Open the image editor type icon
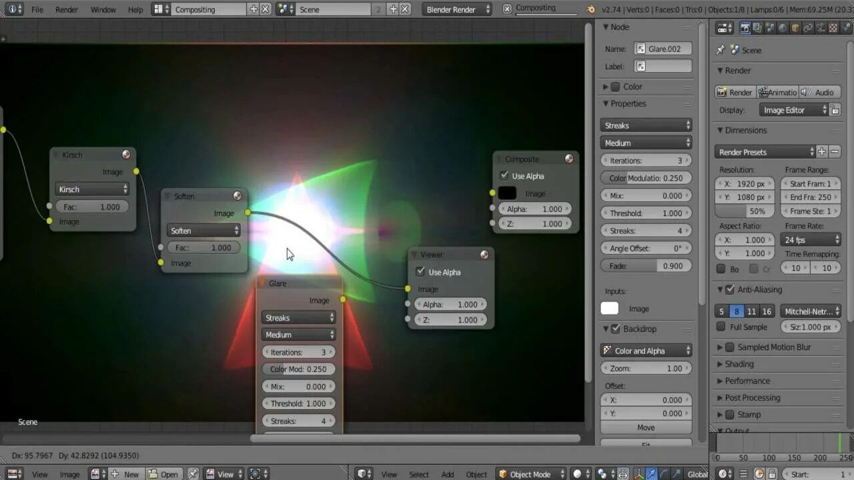 point(15,474)
